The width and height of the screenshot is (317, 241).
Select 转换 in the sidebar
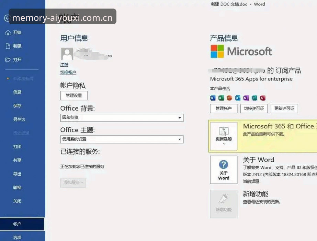[x=17, y=187]
